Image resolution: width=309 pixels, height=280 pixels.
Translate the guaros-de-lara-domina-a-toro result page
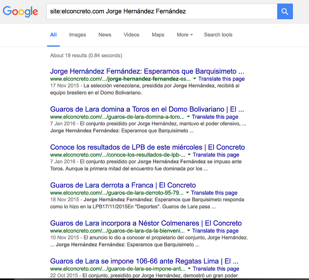click(215, 117)
